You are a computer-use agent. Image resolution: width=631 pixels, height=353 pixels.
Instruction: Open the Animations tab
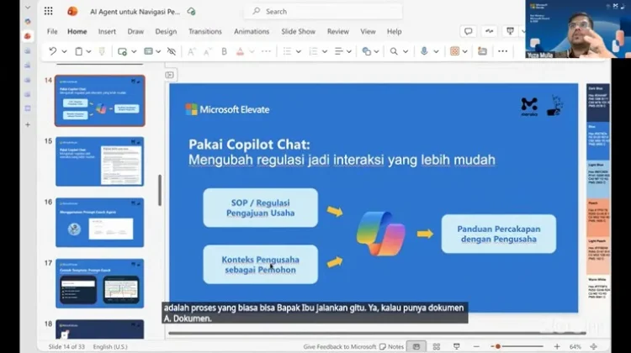point(252,31)
